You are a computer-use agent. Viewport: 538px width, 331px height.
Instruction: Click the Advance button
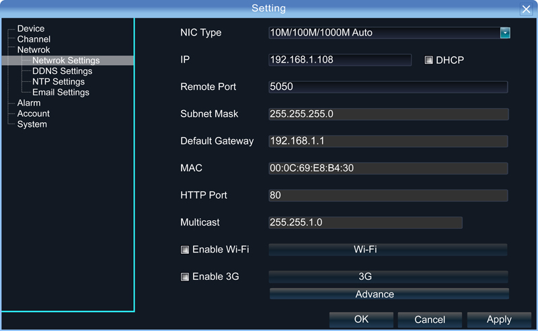tap(389, 293)
